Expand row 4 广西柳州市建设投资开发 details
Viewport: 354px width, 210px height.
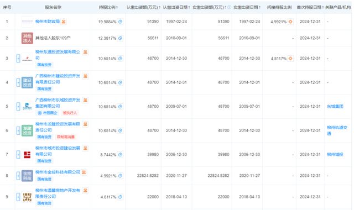(18, 82)
